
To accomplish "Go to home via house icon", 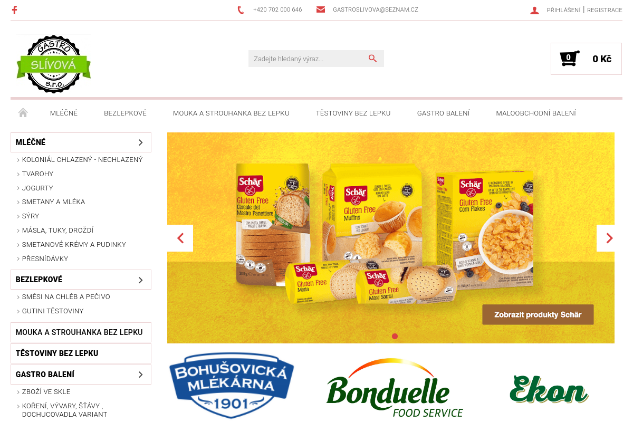I will (x=23, y=113).
